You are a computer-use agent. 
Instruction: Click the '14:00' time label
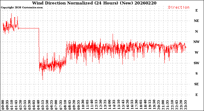coord(110,105)
